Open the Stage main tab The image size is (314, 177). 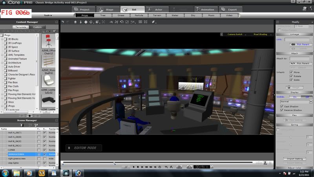108,9
